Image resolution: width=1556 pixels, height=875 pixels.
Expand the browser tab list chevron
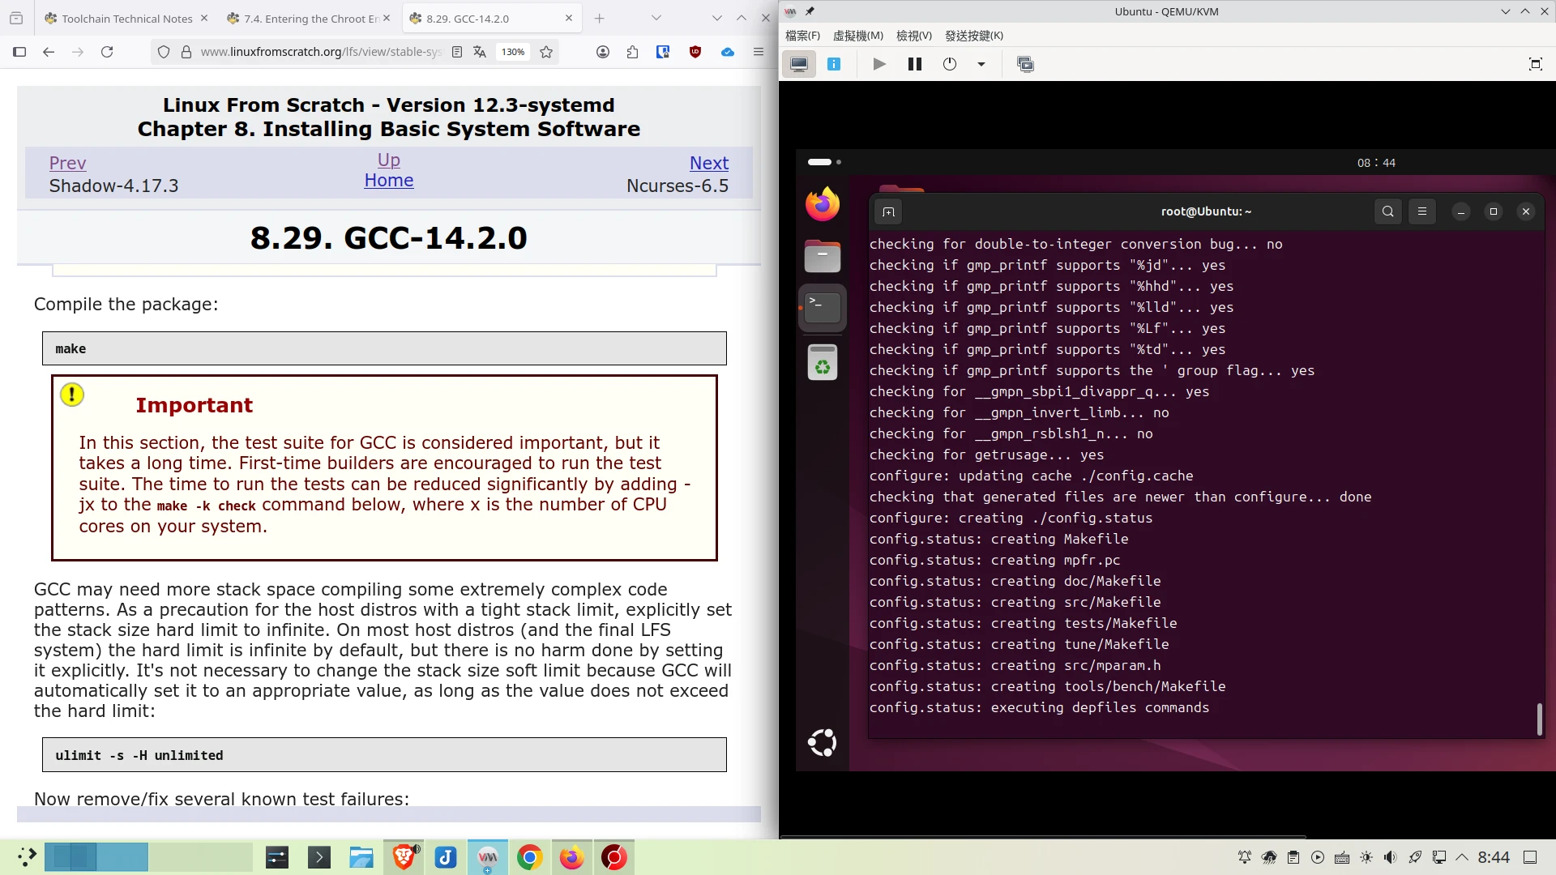[x=656, y=18]
